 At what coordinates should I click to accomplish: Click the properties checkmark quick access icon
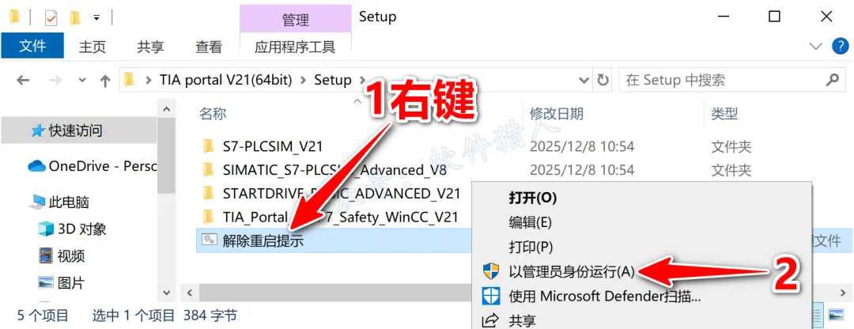pos(51,18)
